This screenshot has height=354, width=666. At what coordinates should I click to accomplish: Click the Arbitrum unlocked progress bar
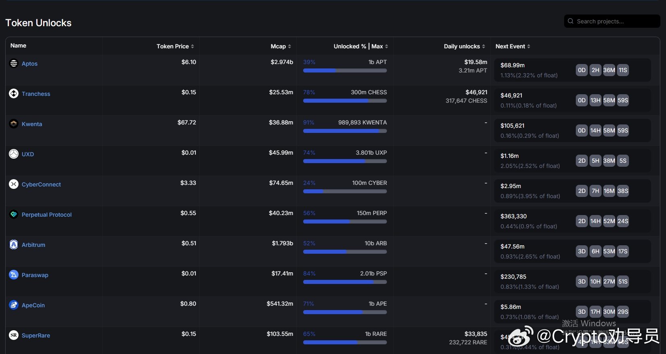[345, 252]
